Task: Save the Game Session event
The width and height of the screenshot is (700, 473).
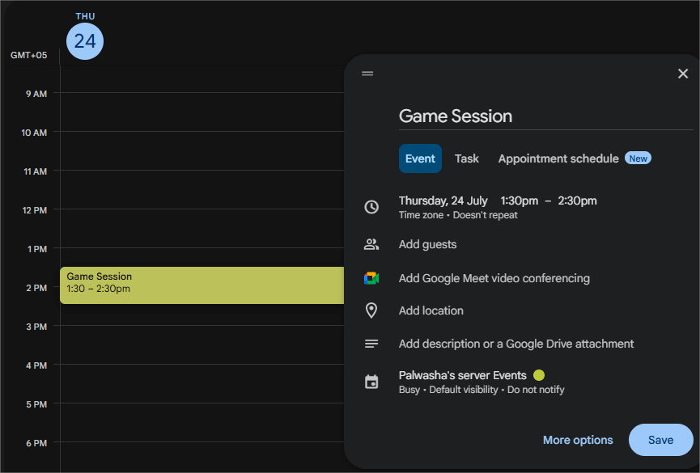Action: tap(660, 440)
